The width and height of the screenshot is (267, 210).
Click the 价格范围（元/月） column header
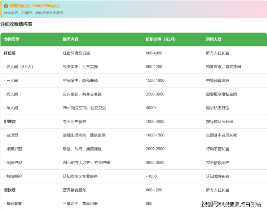point(161,39)
